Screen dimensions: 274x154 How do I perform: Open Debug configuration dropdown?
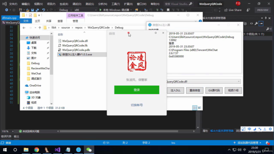[66, 10]
